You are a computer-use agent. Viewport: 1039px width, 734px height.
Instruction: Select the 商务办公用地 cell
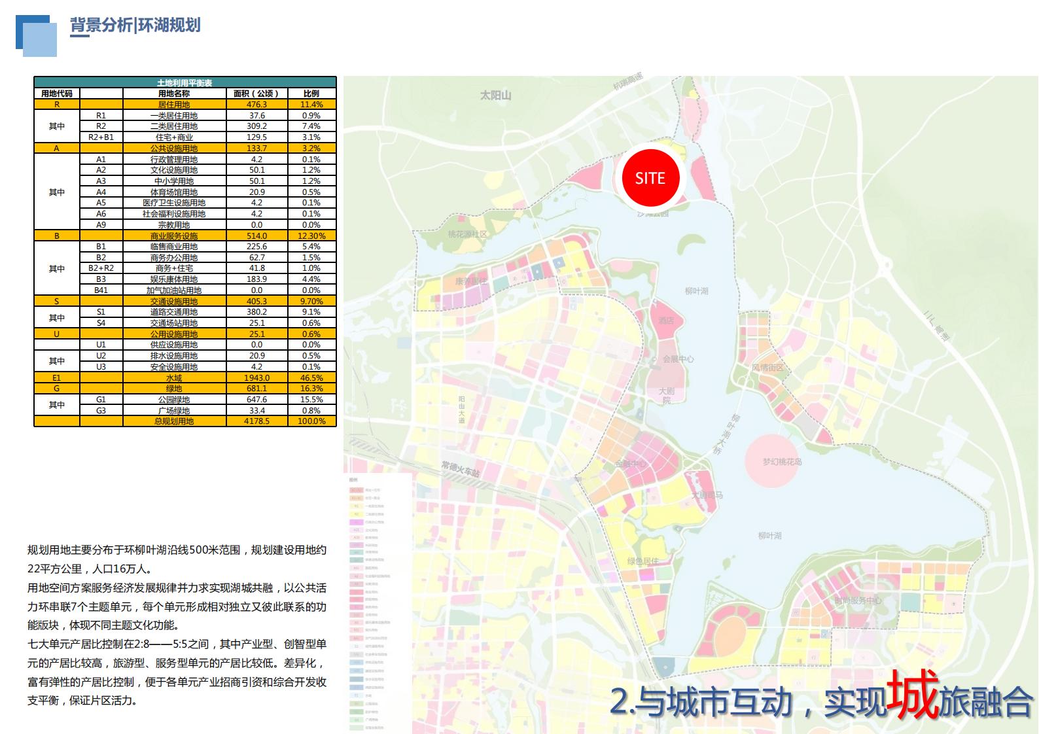coord(174,258)
